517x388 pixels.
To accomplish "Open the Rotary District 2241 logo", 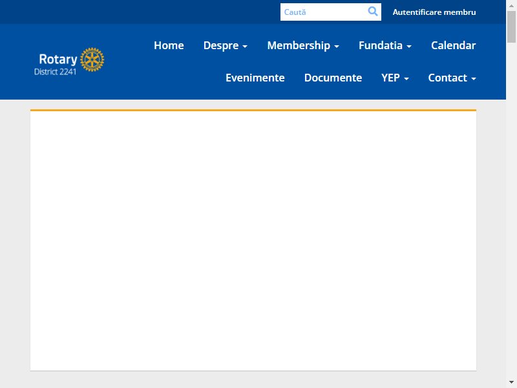I will [x=69, y=61].
